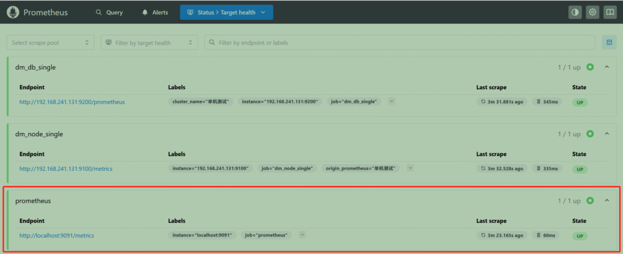Open the Select scrape pool dropdown
The image size is (623, 254).
point(50,43)
